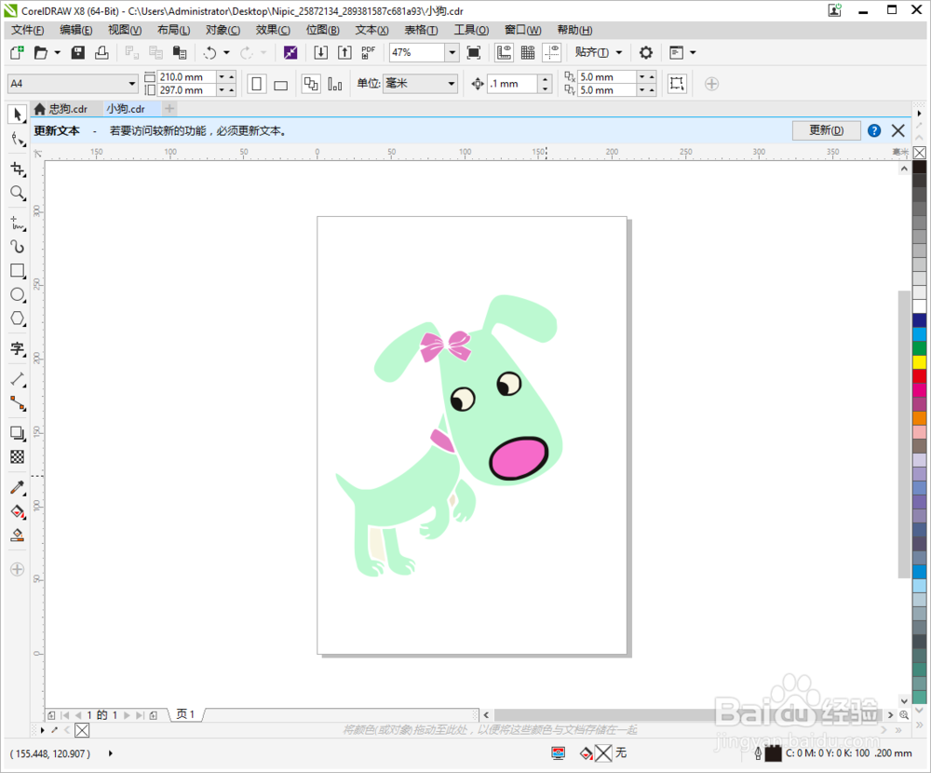
Task: Switch to the 小狗.cdr document tab
Action: pos(126,109)
